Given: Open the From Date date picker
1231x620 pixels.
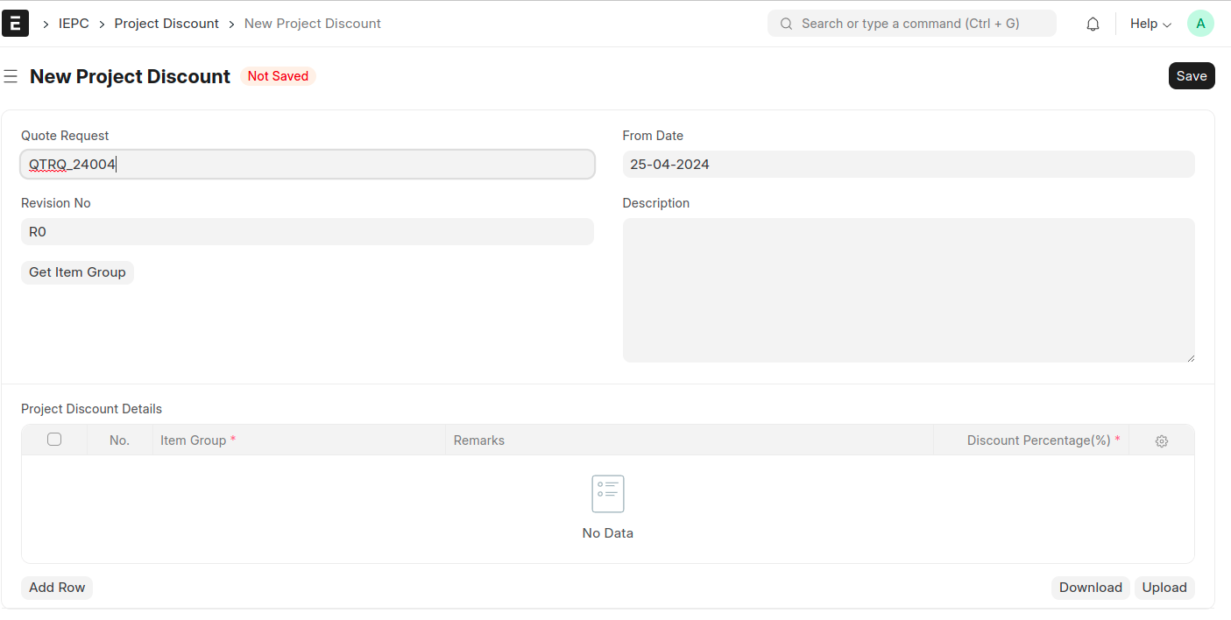Looking at the screenshot, I should [909, 164].
